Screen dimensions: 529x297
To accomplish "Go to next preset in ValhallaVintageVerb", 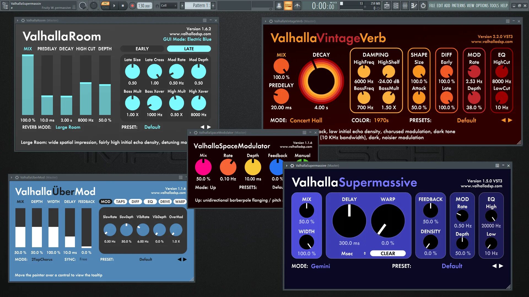I will click(x=510, y=120).
